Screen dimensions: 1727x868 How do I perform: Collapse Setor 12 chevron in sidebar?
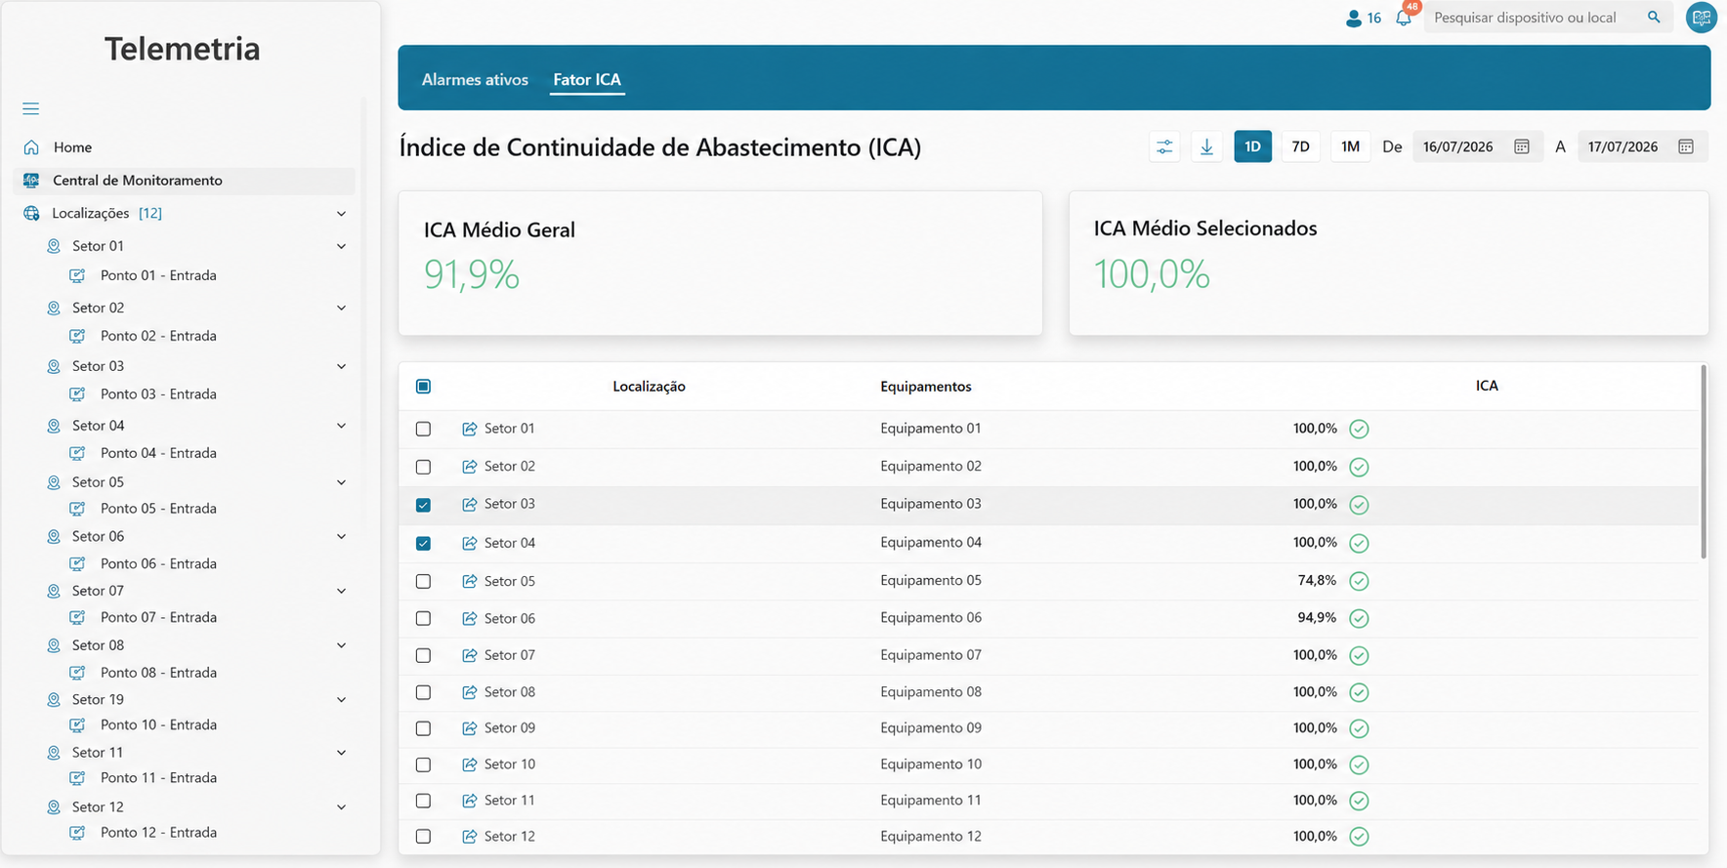(341, 807)
